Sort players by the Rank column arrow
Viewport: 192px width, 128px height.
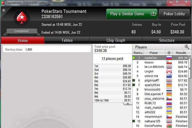142,53
